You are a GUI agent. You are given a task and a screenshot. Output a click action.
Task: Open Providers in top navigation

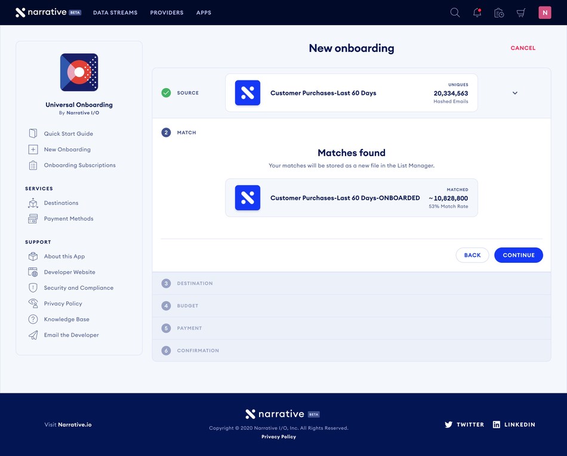pyautogui.click(x=167, y=13)
